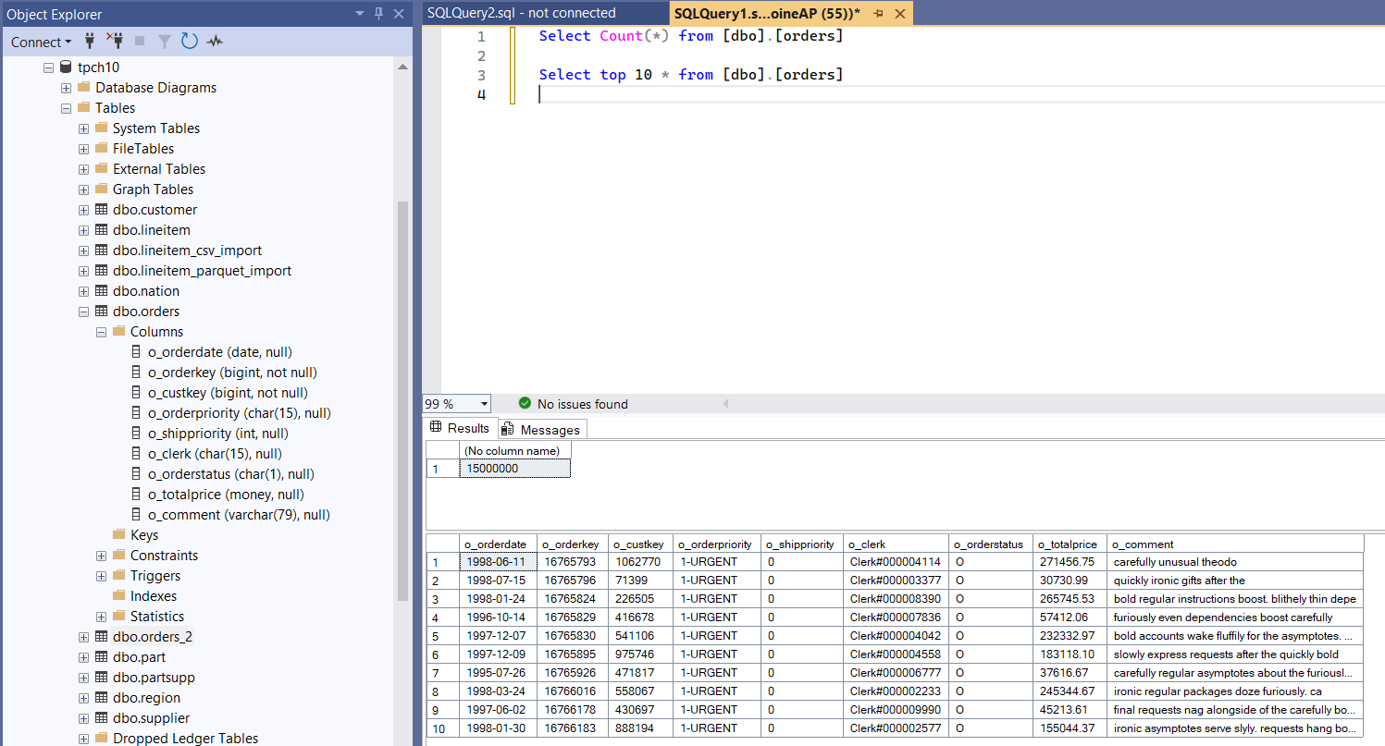Viewport: 1385px width, 746px height.
Task: Click the table icon beside dbo.customer
Action: (x=101, y=209)
